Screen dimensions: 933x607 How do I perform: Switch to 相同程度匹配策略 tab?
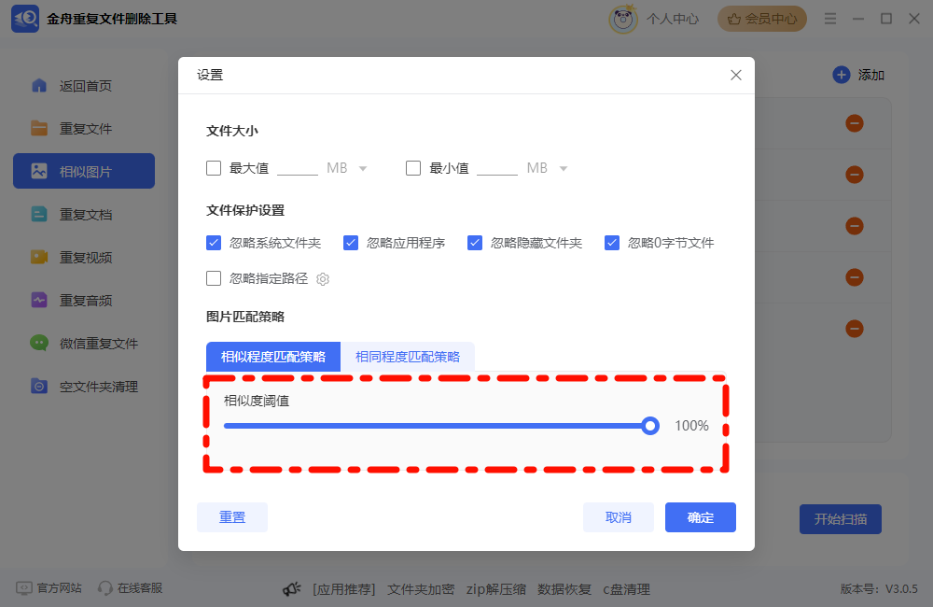408,357
